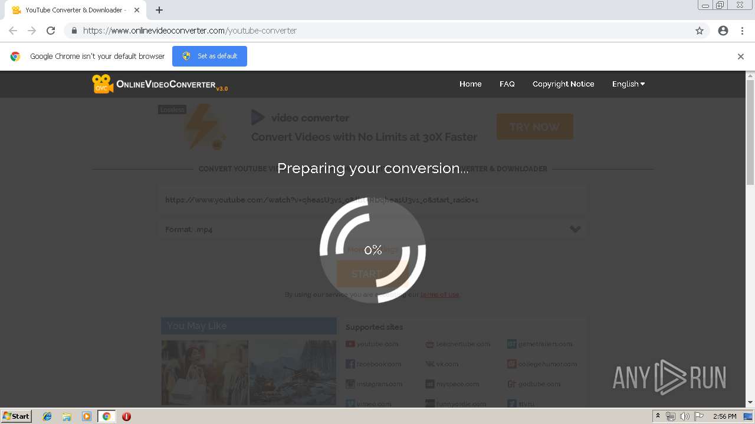Click the Instagram icon in supported sites

tap(350, 384)
